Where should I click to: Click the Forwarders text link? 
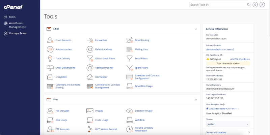coord(101,40)
